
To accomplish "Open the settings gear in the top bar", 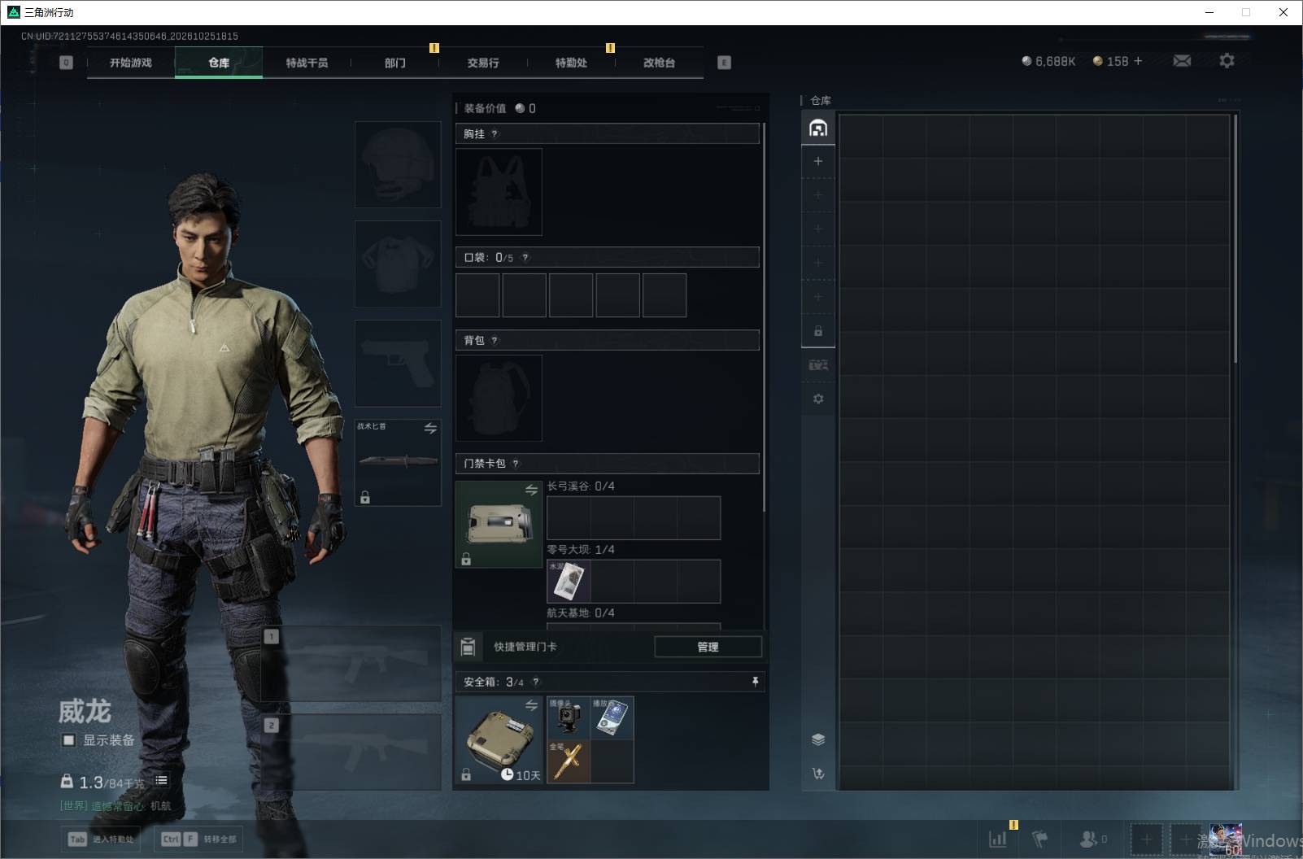I will tap(1227, 61).
